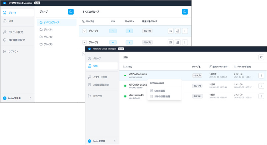Click the add-folder button in the グループ tree panel header
267x145 pixels.
pyautogui.click(x=71, y=12)
